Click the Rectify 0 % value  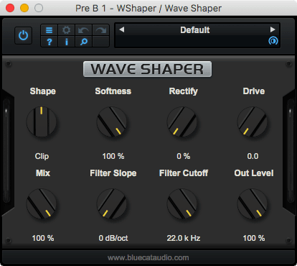click(184, 156)
